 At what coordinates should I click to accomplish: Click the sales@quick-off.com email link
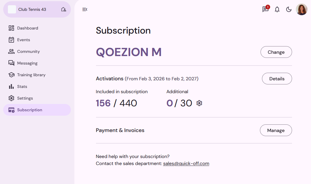click(x=186, y=164)
